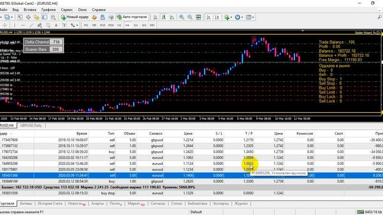Open the Data Window crosshair icon
The image size is (383, 215).
28,17
